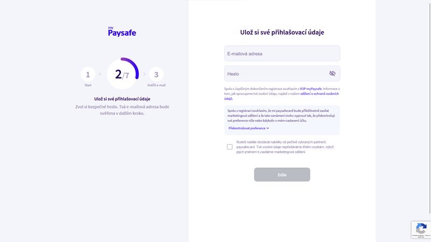Click the reCAPTCHA badge icon
Image resolution: width=431 pixels, height=242 pixels.
tap(421, 228)
